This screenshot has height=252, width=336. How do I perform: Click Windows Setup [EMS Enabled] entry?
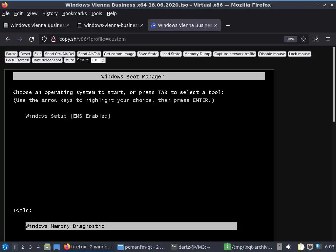[68, 116]
